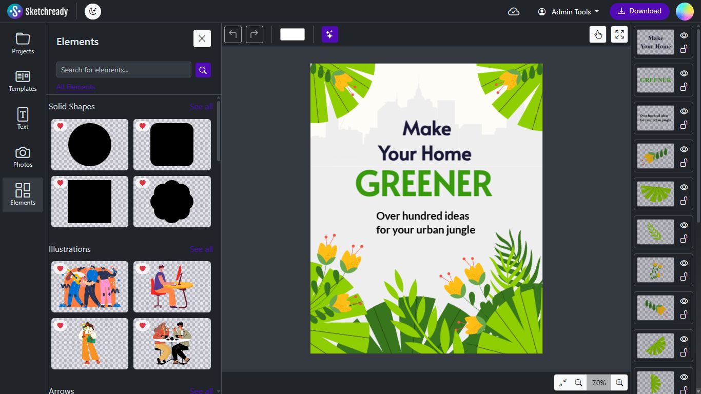Select the hand pan tool
Image resolution: width=701 pixels, height=394 pixels.
coord(598,34)
